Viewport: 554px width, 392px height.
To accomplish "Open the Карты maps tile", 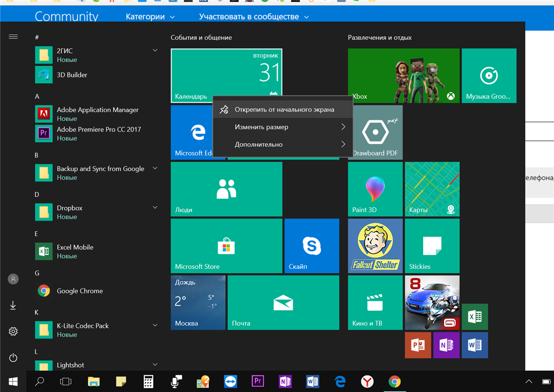I will coord(432,190).
